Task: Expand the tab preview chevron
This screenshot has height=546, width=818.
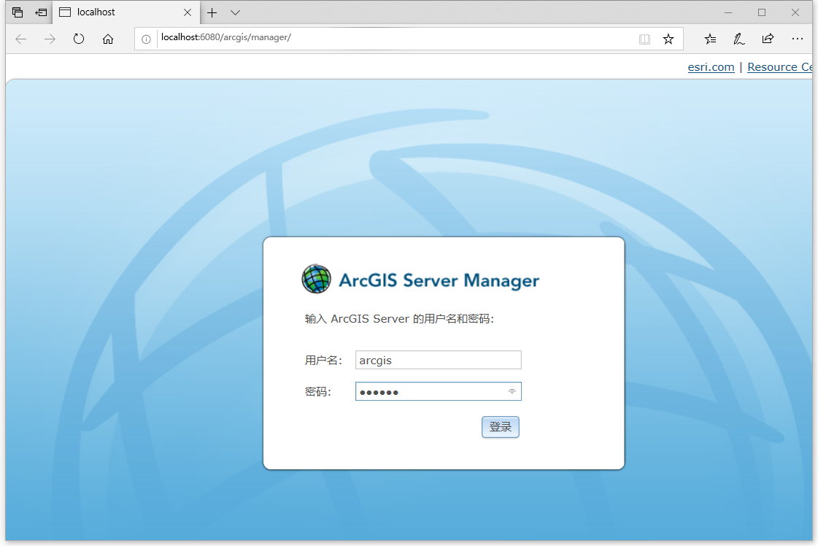Action: [x=235, y=12]
